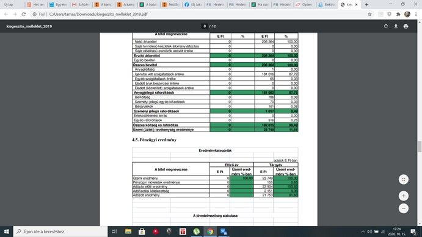Open the Chrome extensions puzzle icon
The height and width of the screenshot is (237, 422).
(x=398, y=14)
